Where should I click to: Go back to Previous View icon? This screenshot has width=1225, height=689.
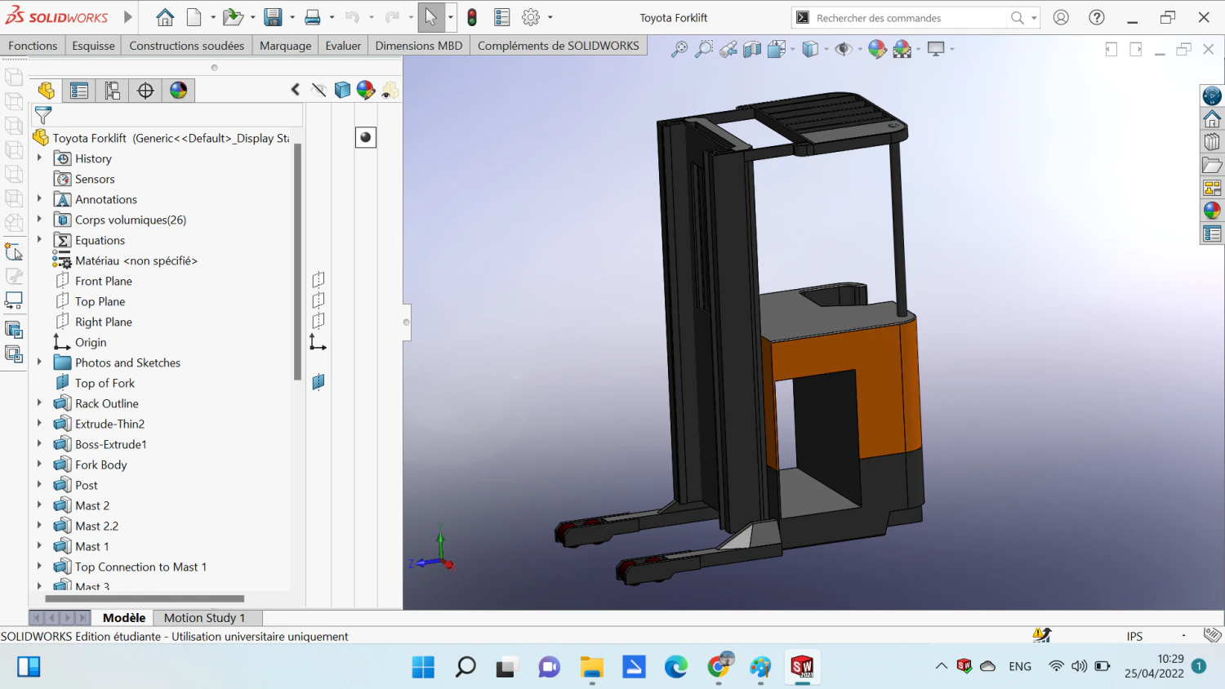[728, 49]
